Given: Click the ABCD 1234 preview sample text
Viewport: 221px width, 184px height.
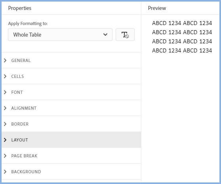Looking at the screenshot, I should (182, 37).
